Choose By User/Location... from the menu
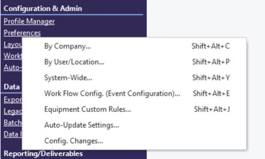 (74, 62)
